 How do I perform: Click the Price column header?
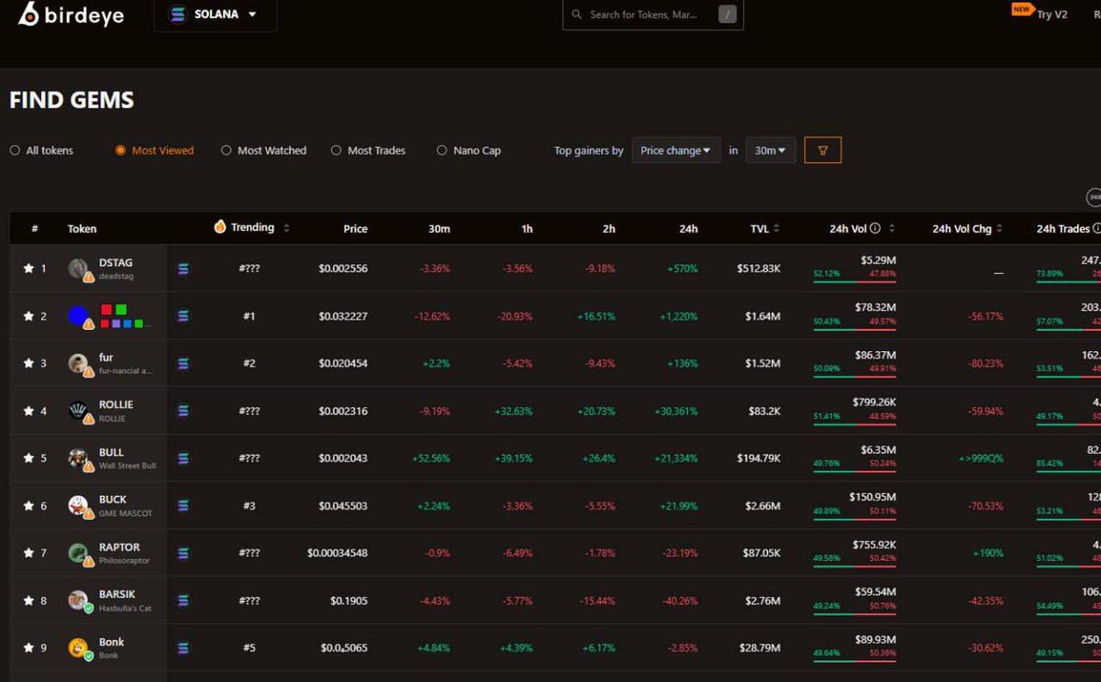355,228
